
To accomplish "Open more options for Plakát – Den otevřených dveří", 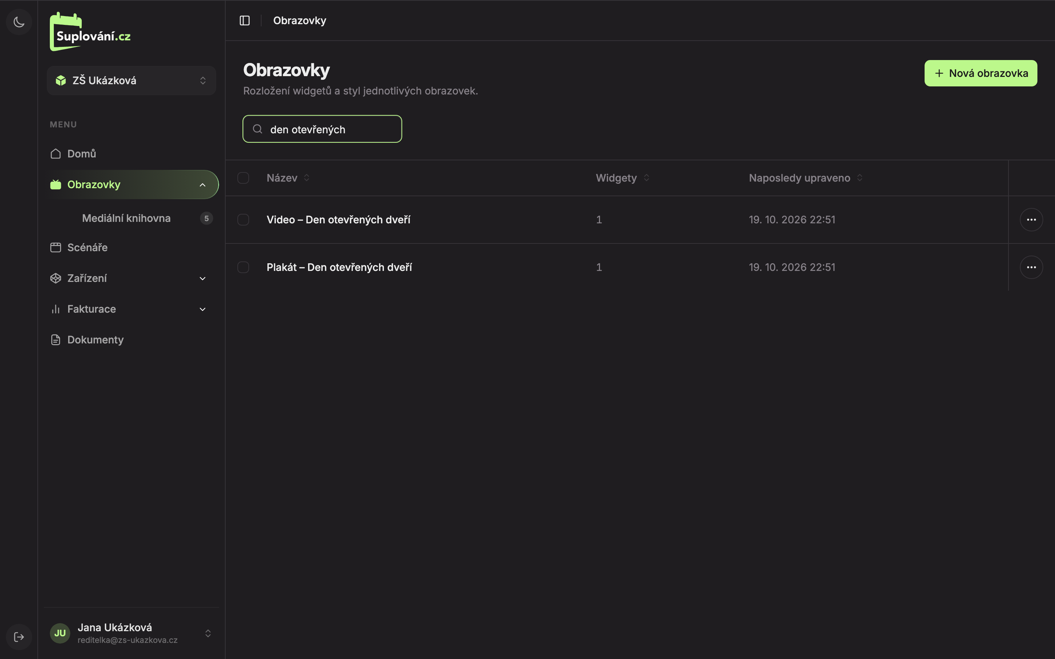I will tap(1031, 267).
